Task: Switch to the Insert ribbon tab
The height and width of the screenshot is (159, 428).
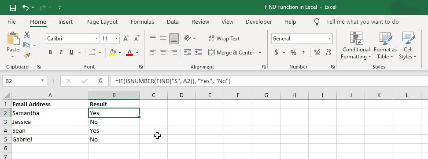Action: click(66, 22)
